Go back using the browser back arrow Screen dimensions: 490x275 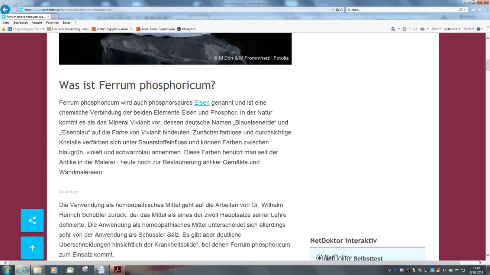click(x=5, y=10)
